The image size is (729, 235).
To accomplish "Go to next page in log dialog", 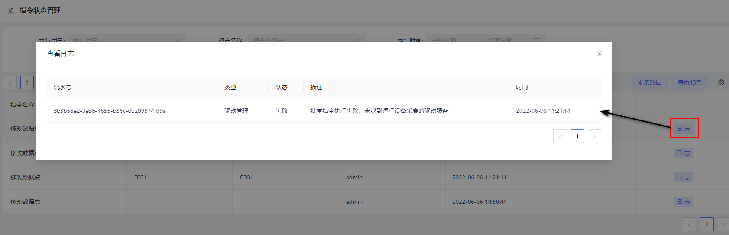I will (x=595, y=136).
